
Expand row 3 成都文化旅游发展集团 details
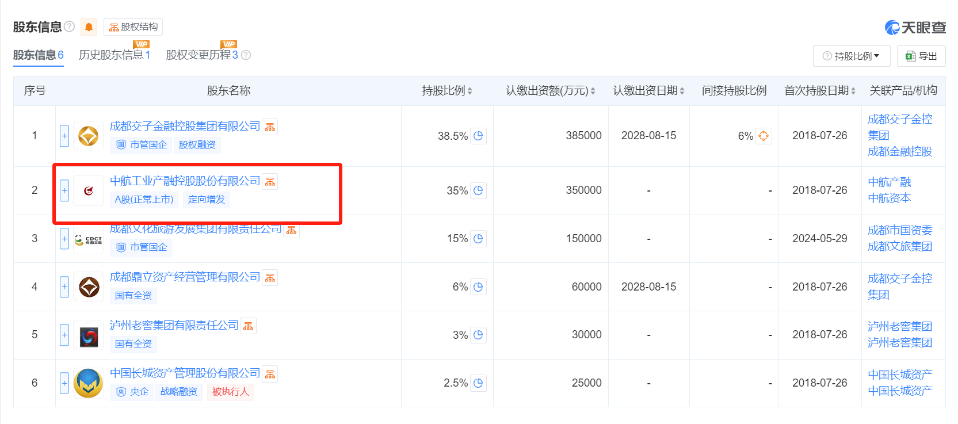[64, 239]
